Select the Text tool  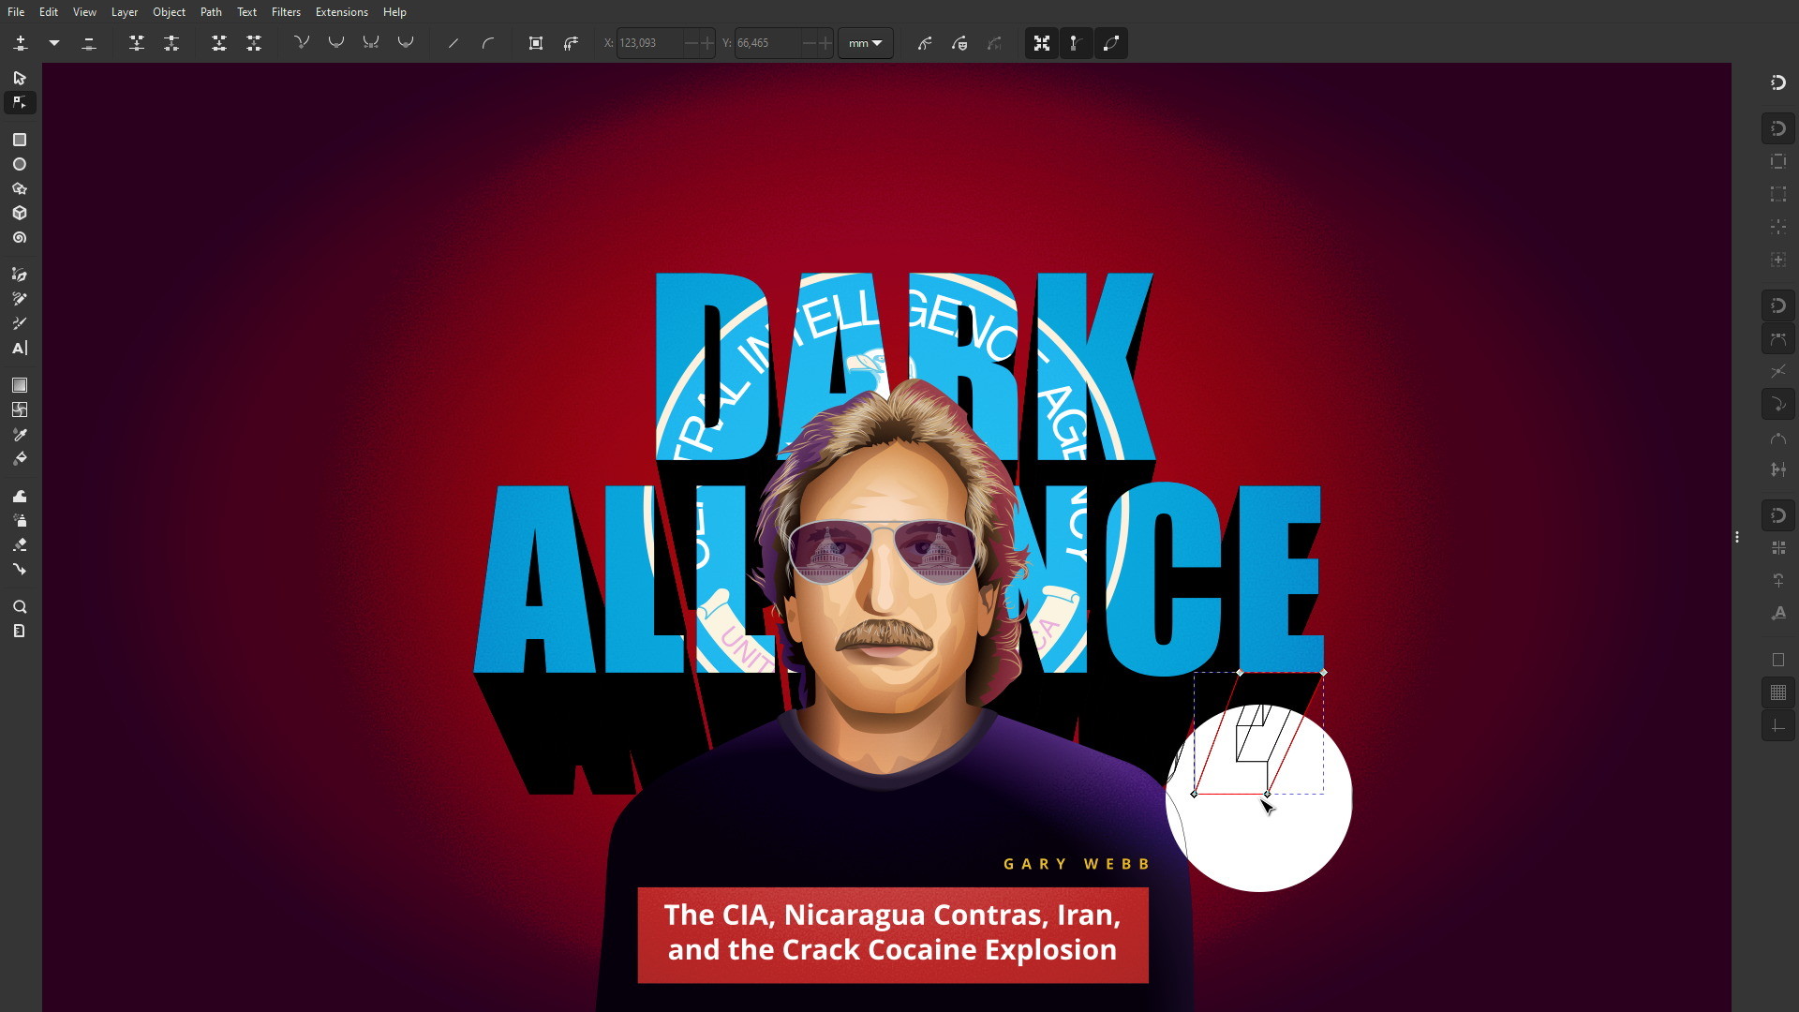point(20,349)
